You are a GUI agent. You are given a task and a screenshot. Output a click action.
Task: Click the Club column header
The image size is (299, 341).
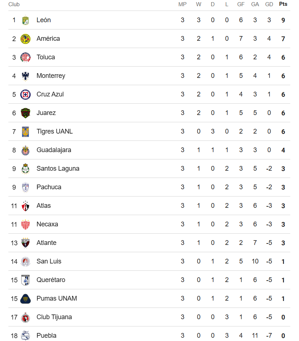[x=14, y=4]
